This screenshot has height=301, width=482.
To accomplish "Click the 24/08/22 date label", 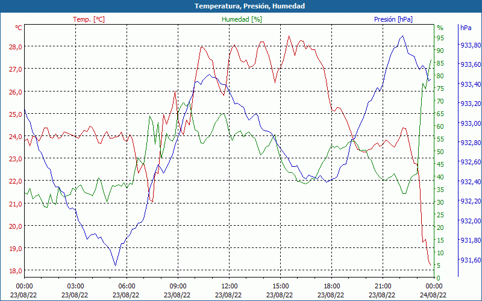I will pyautogui.click(x=433, y=295).
